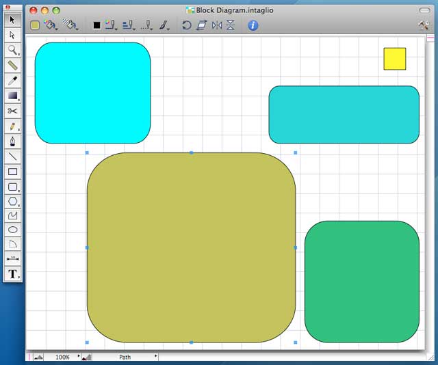Select the small yellow square

tap(395, 59)
